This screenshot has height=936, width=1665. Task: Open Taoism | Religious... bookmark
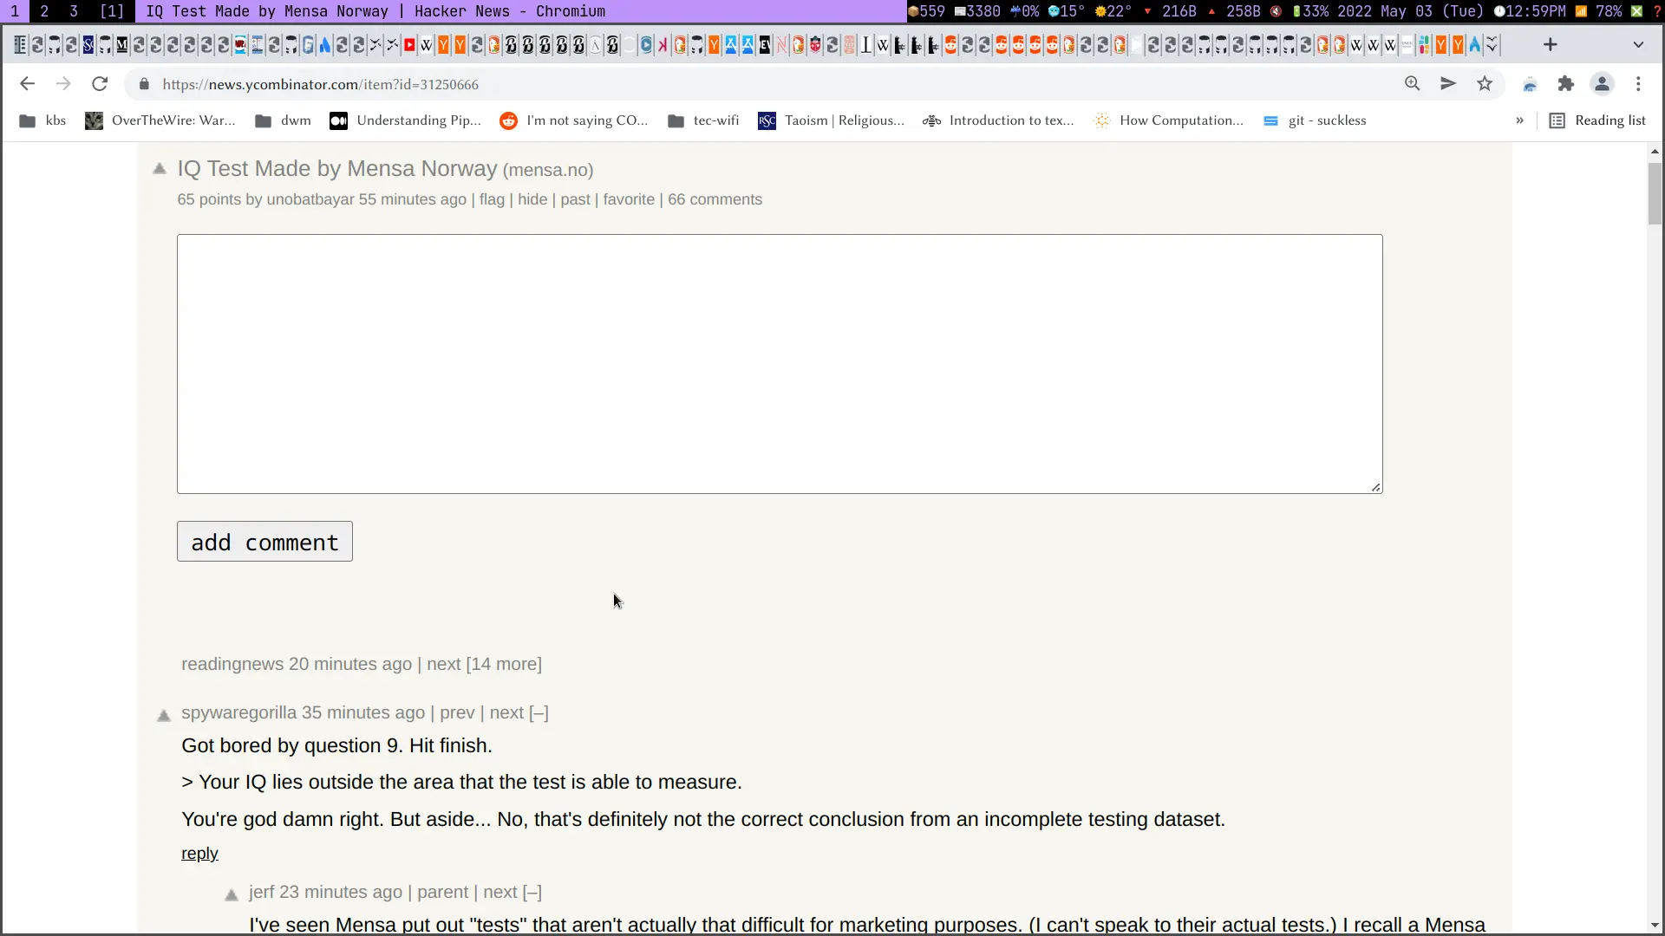tap(831, 120)
